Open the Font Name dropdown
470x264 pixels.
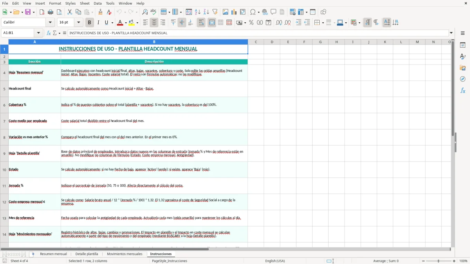click(x=50, y=23)
